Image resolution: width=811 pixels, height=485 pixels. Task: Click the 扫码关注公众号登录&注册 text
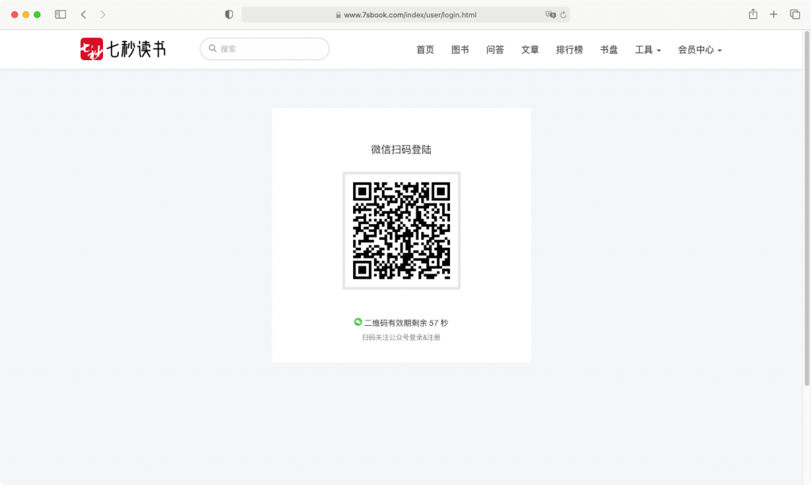pyautogui.click(x=401, y=337)
